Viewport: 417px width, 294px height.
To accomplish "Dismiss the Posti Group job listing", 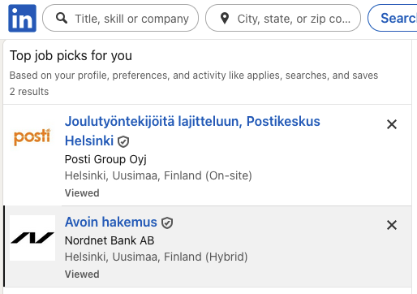I will pos(392,124).
